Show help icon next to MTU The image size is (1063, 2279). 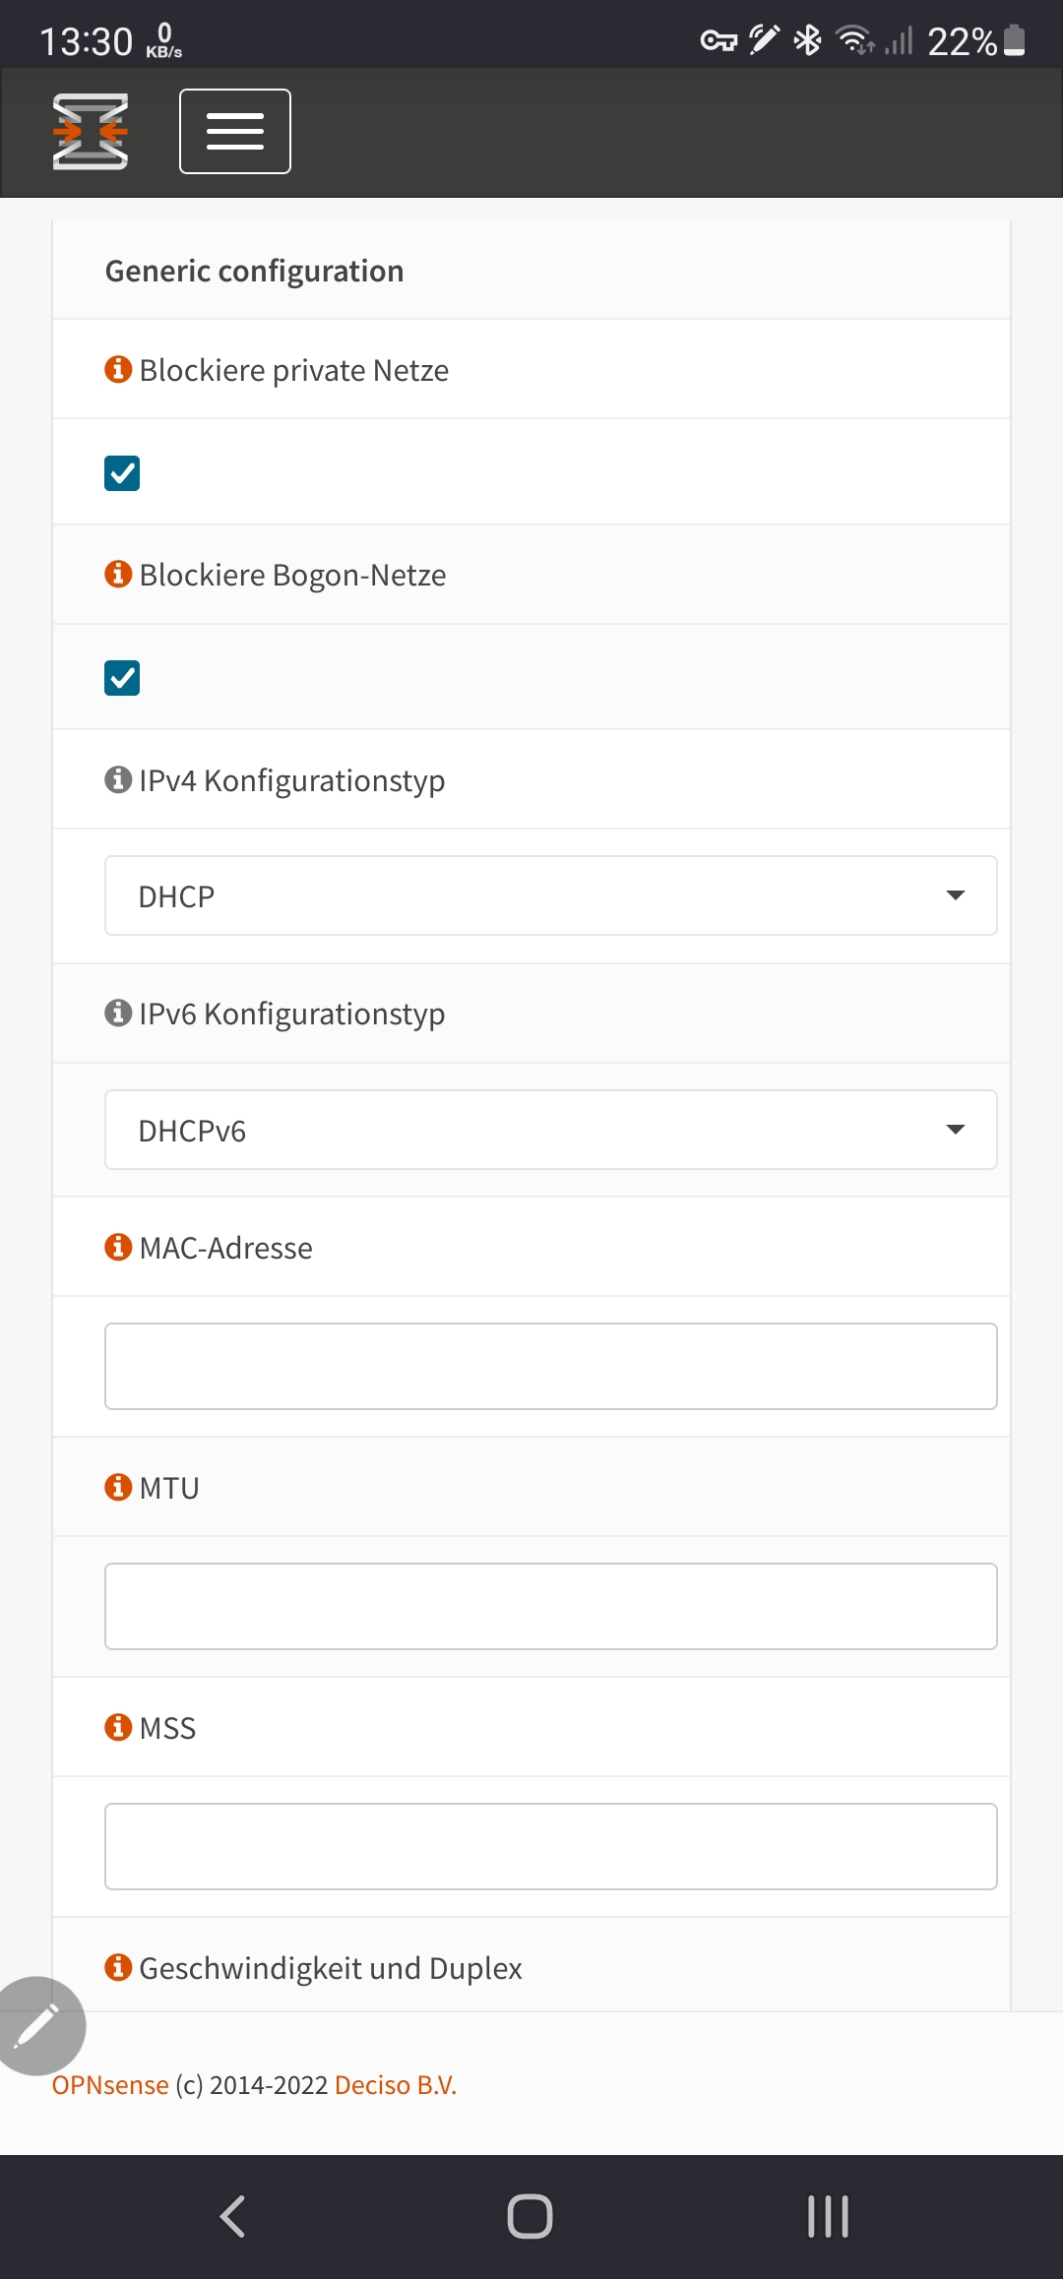coord(118,1487)
